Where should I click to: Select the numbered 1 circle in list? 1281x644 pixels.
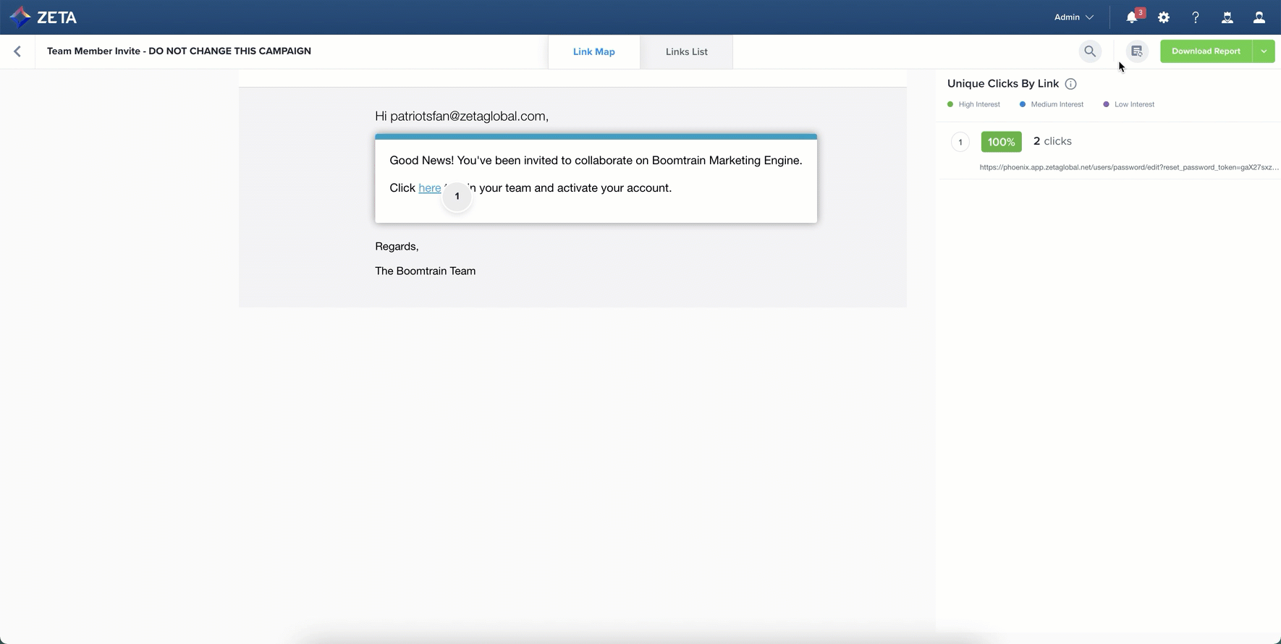[x=960, y=142]
